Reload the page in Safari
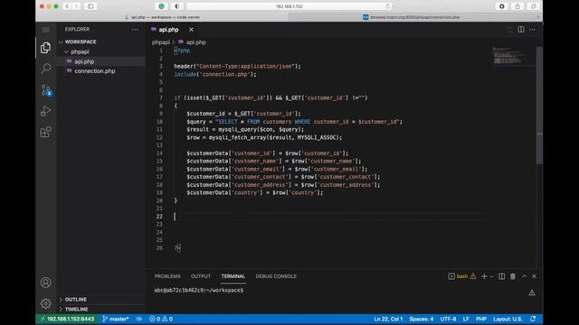 point(387,6)
